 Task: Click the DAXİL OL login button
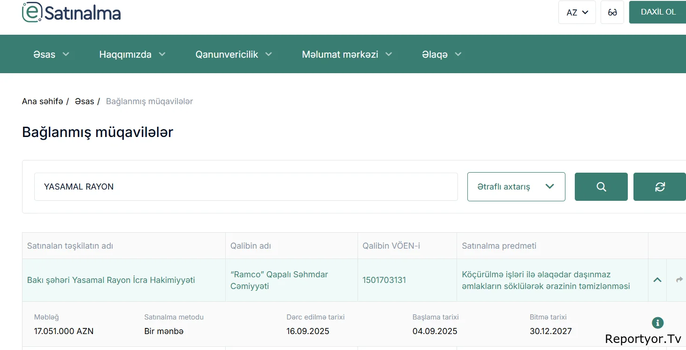pyautogui.click(x=658, y=12)
